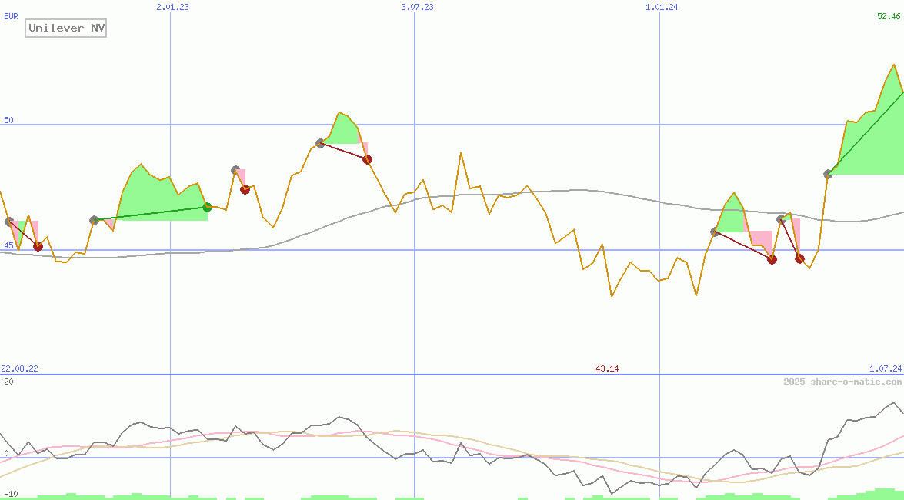The image size is (904, 500).
Task: Click gray entry marker first after the 1.01.24 line
Action: 715,232
